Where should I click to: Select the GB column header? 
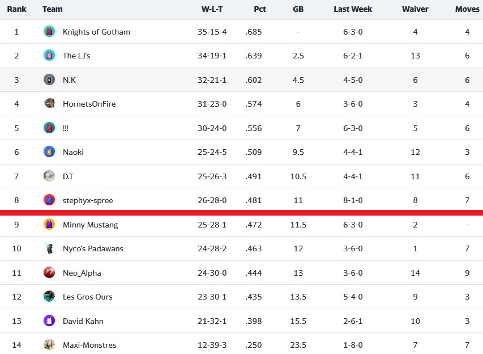(x=298, y=9)
